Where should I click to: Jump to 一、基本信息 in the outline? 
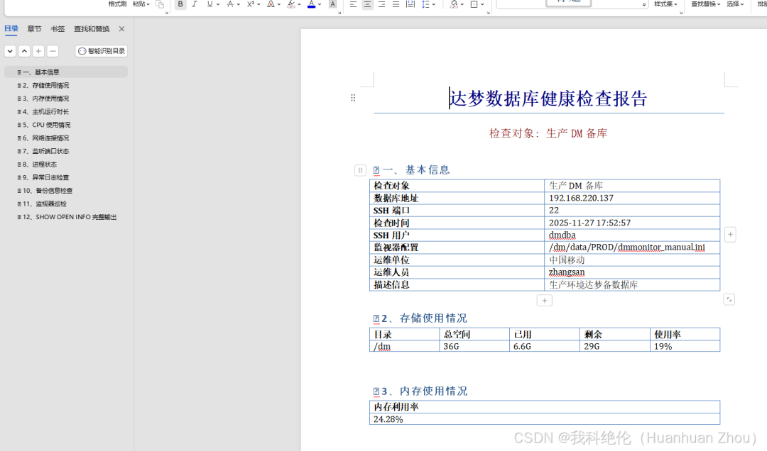coord(66,72)
